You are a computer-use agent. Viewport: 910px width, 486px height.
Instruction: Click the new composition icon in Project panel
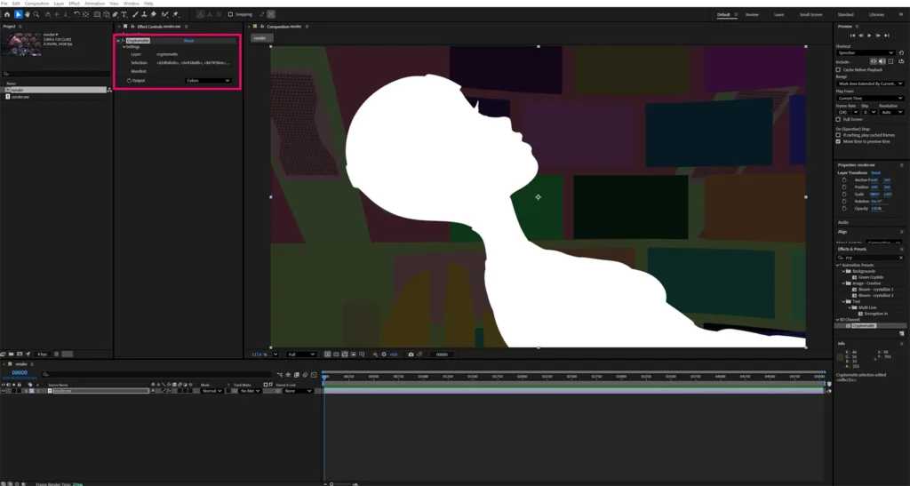coord(20,354)
